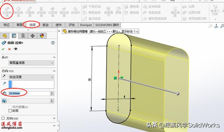Select the 圆角 fillet tool
Image resolution: width=224 pixels, height=132 pixels.
click(x=118, y=10)
